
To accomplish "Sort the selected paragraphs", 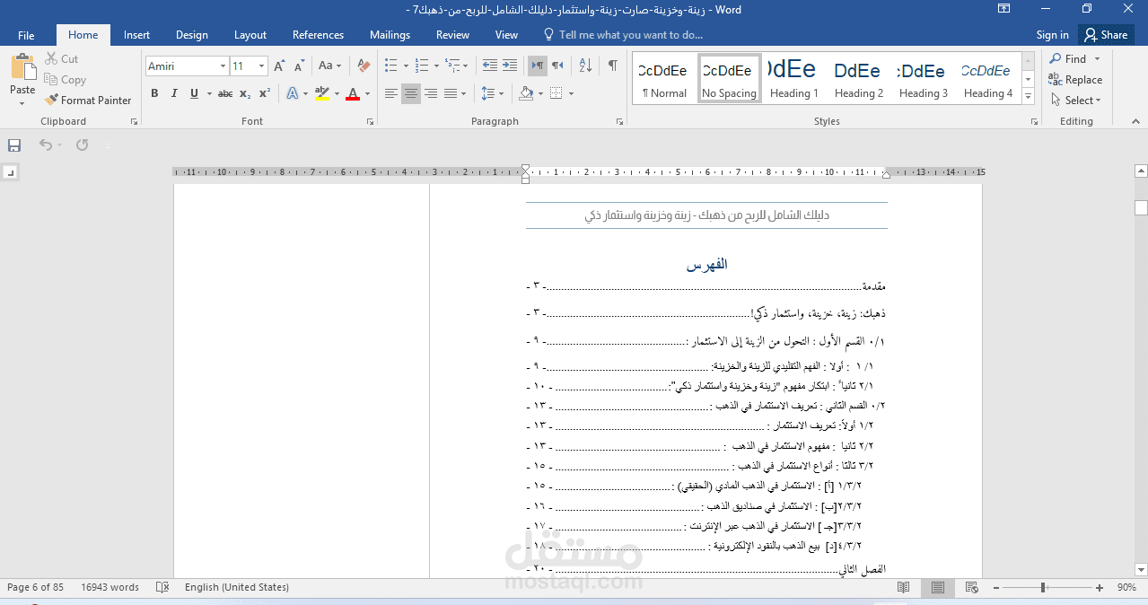I will [585, 66].
